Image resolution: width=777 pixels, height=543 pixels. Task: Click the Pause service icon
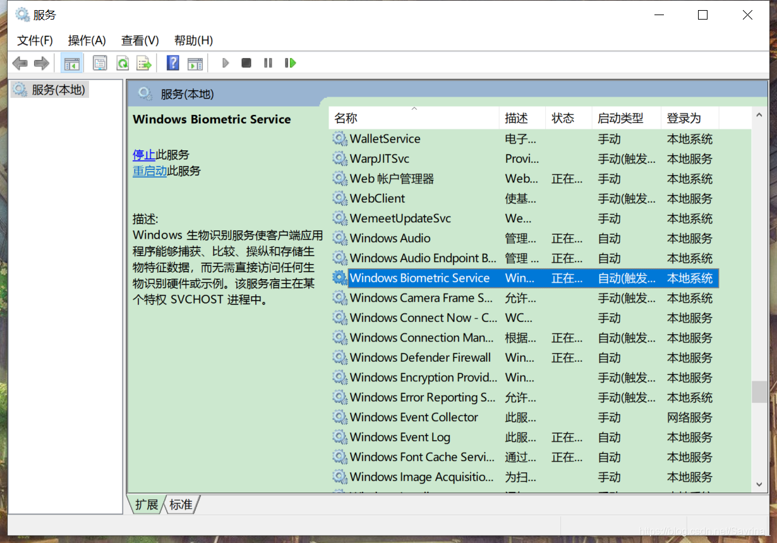tap(268, 63)
